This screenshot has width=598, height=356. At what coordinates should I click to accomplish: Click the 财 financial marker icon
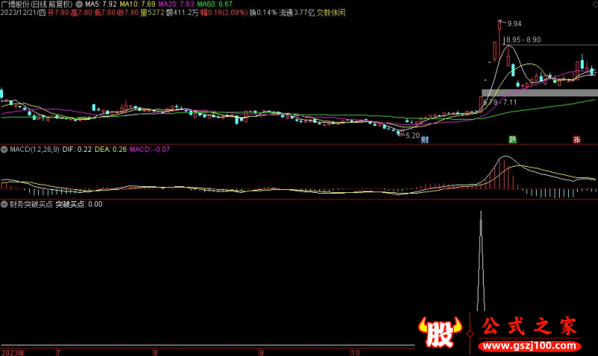click(x=425, y=140)
